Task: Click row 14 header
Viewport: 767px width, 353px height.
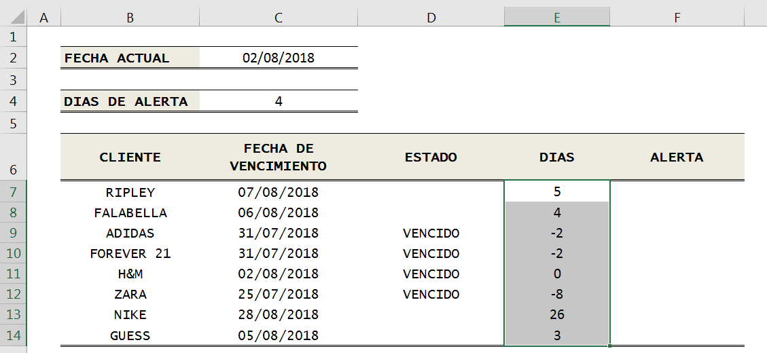Action: coord(14,335)
